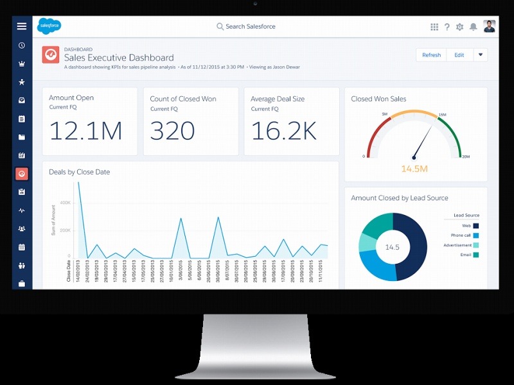Select the highlighted red dashboards icon in sidebar

pos(22,174)
